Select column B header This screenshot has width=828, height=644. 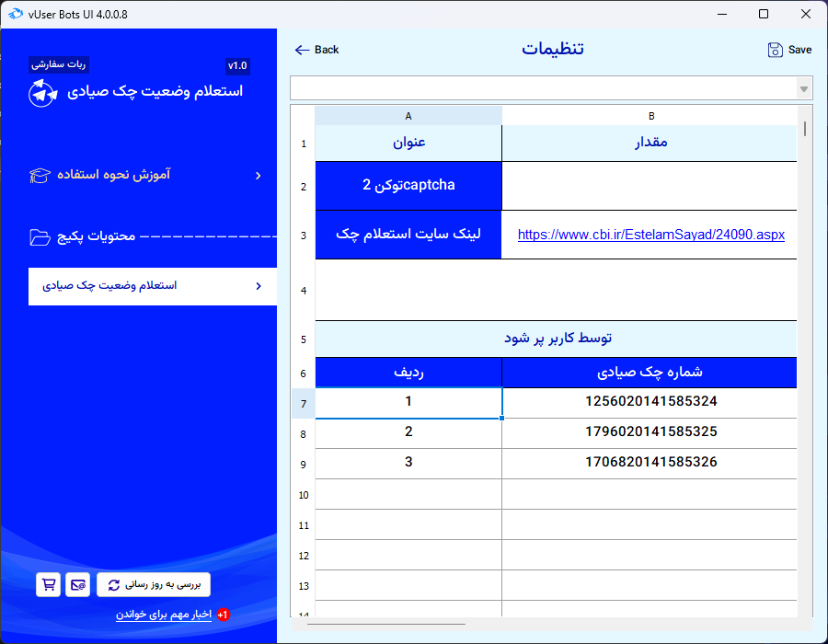pyautogui.click(x=651, y=116)
